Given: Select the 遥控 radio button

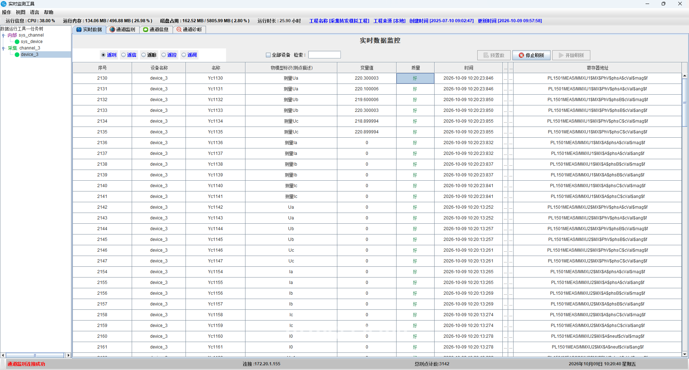Looking at the screenshot, I should click(x=164, y=55).
